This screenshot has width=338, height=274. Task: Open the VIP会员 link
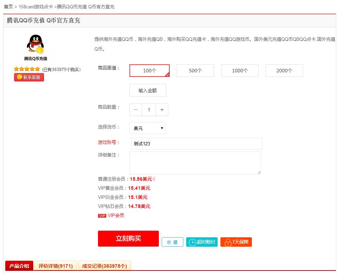pyautogui.click(x=116, y=215)
